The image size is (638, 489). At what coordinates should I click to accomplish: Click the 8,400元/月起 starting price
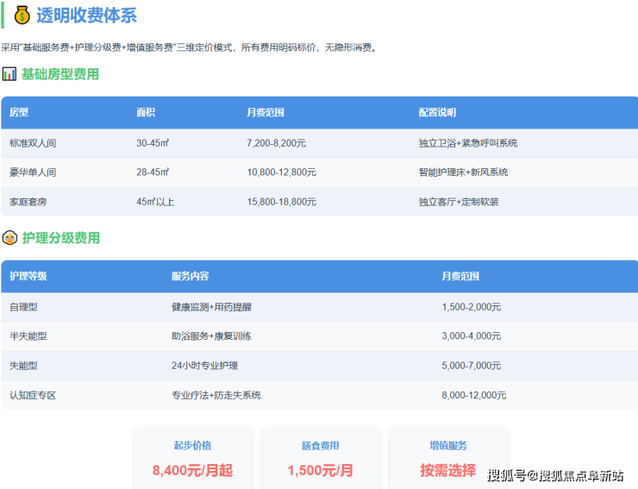(192, 471)
